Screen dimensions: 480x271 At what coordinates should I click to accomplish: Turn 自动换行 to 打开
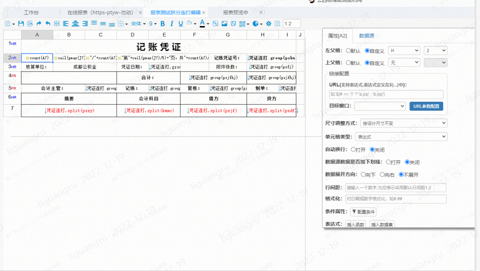tap(353, 149)
